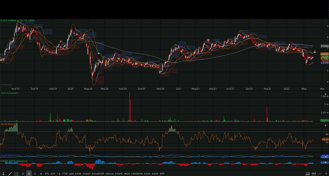Close the Volume indicator panel
The width and height of the screenshot is (329, 176).
pos(325,93)
